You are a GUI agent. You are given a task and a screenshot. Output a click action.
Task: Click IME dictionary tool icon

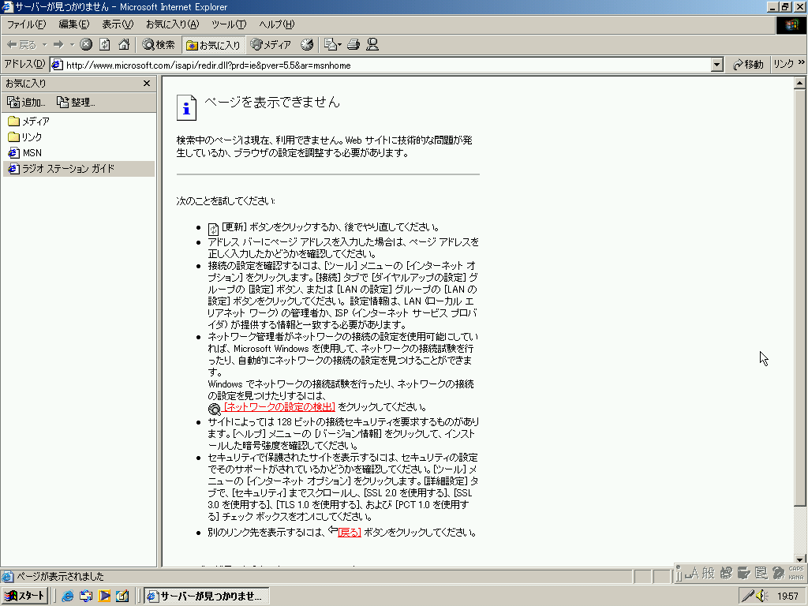743,573
